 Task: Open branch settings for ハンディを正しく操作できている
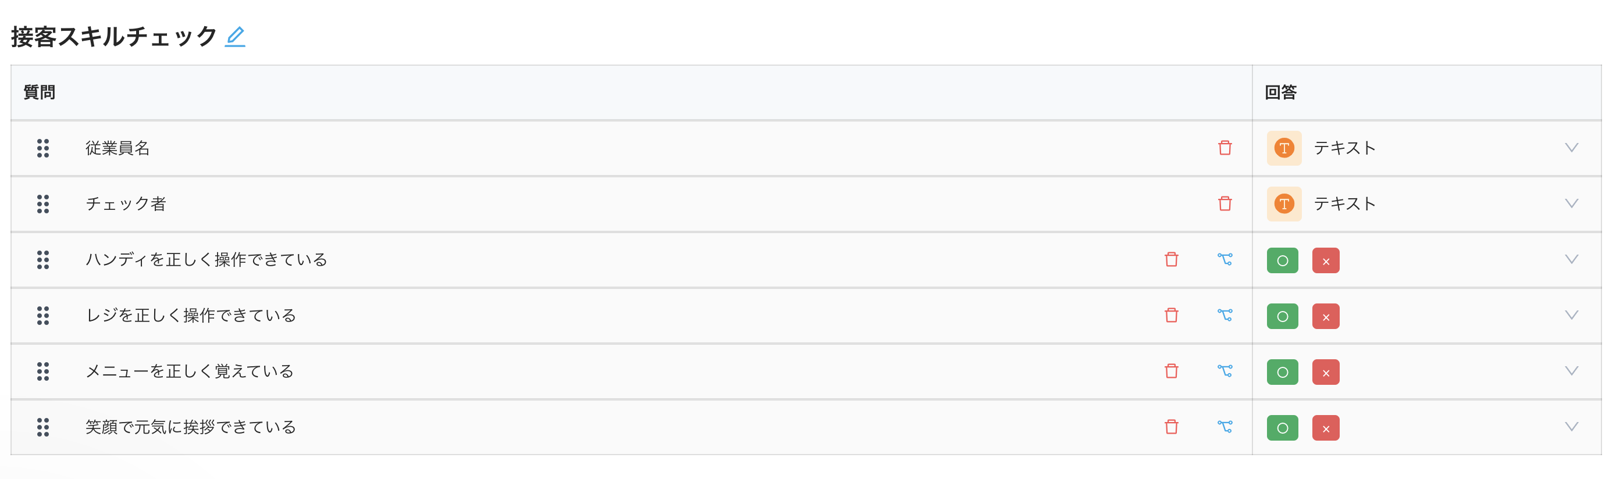point(1224,259)
